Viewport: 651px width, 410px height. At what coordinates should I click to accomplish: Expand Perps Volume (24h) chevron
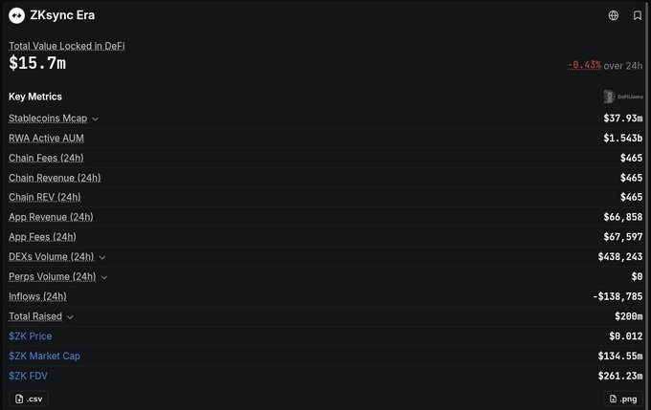click(x=104, y=277)
